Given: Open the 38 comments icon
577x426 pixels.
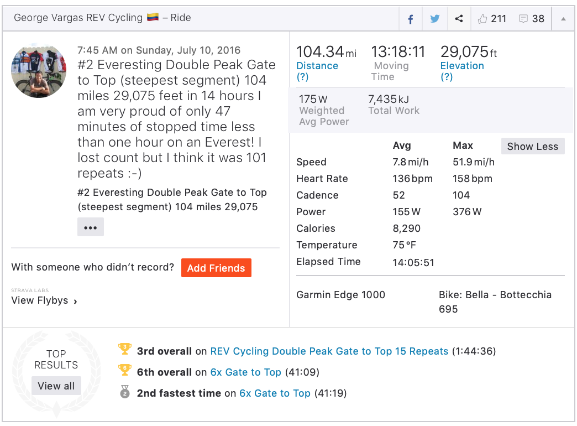Looking at the screenshot, I should coord(523,19).
